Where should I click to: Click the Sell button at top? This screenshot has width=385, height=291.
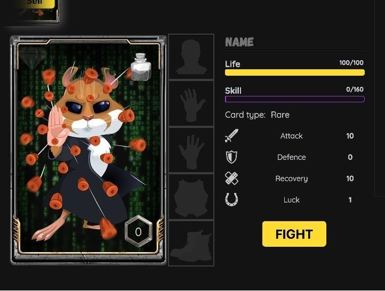pos(34,3)
